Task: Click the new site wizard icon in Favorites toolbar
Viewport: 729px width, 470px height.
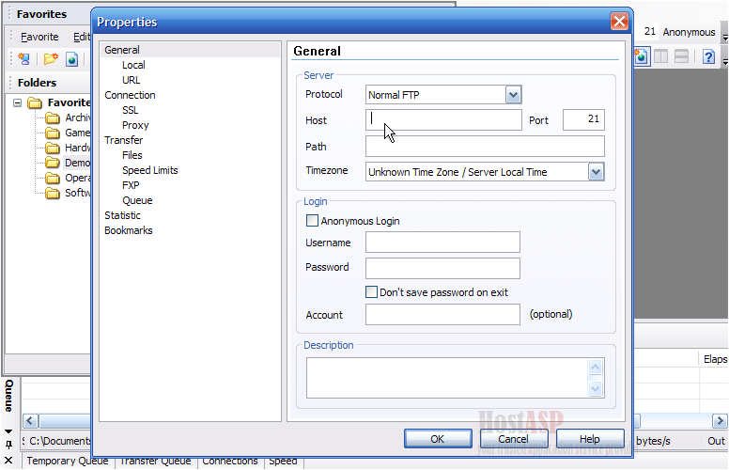Action: coord(24,58)
